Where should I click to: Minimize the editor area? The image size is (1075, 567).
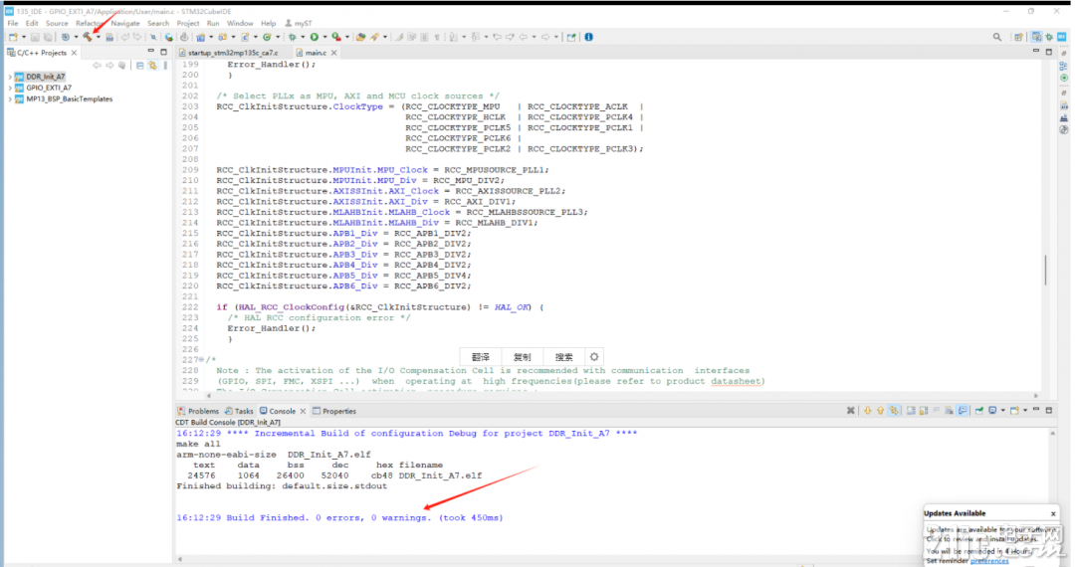1036,51
